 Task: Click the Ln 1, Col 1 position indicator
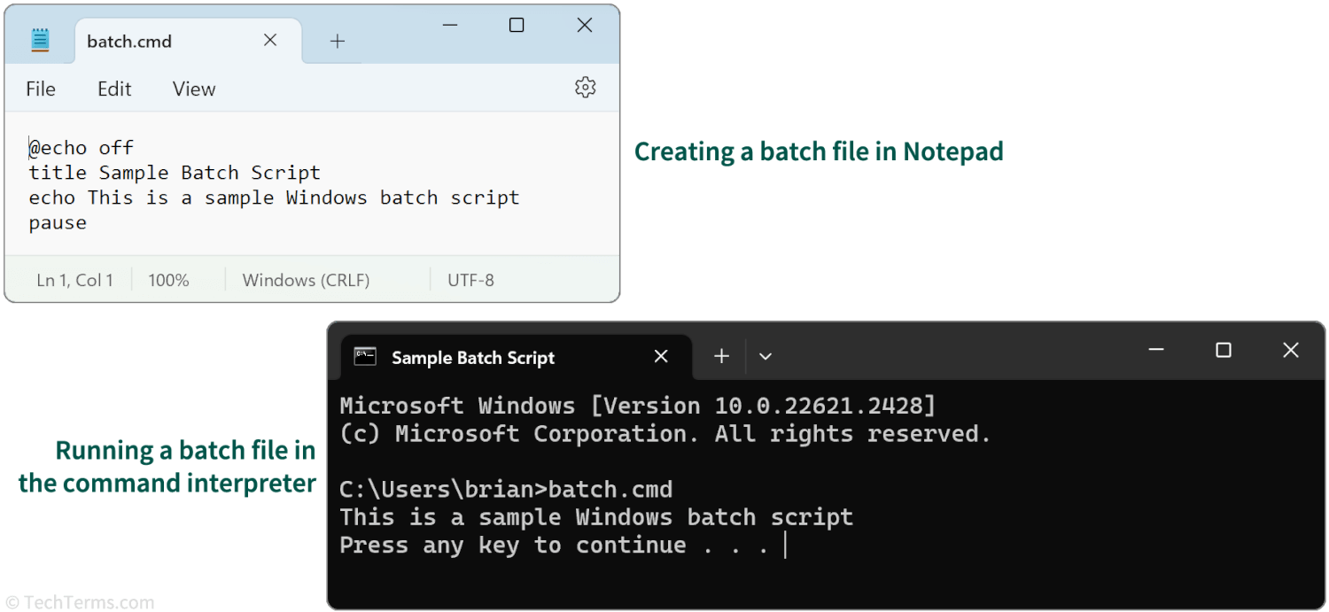(75, 279)
